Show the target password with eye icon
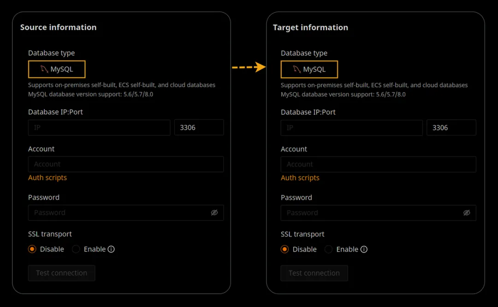This screenshot has height=307, width=498. click(467, 213)
